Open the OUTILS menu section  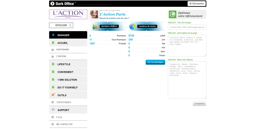pyautogui.click(x=68, y=95)
